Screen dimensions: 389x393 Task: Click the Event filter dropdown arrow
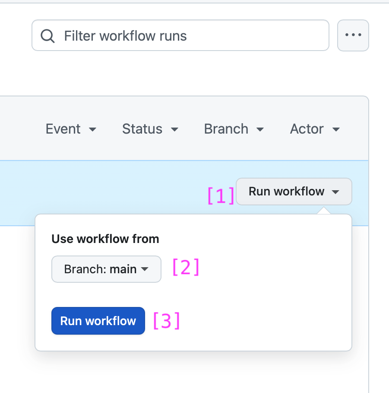pos(93,129)
